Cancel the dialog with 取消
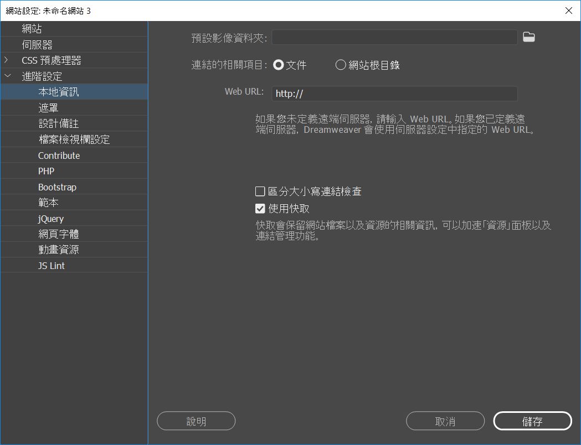Screen dimensions: 581x445 445,421
